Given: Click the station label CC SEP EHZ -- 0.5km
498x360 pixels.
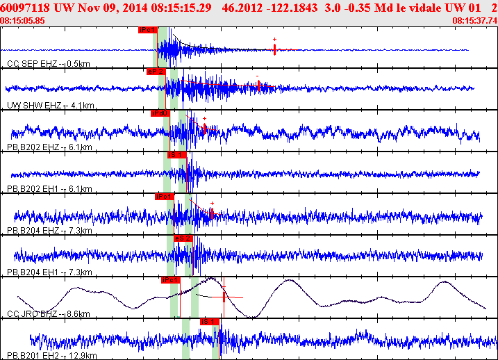Looking at the screenshot, I should 49,64.
